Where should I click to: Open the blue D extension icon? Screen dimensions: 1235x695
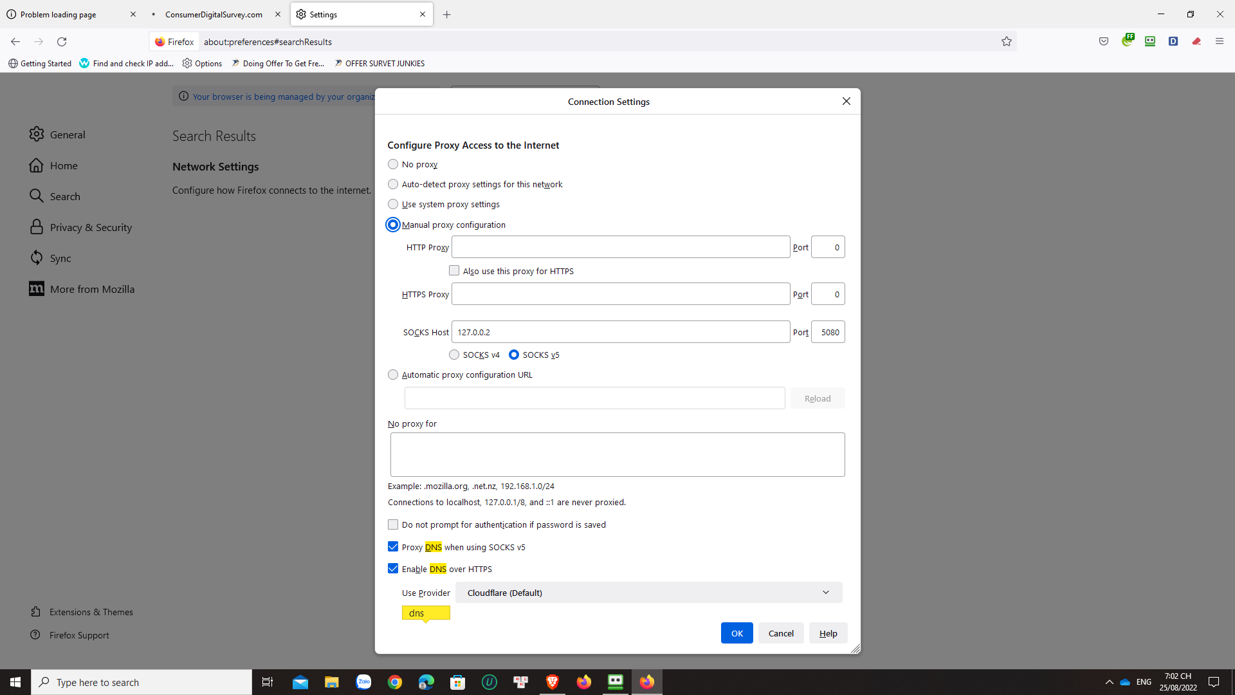pyautogui.click(x=1173, y=42)
